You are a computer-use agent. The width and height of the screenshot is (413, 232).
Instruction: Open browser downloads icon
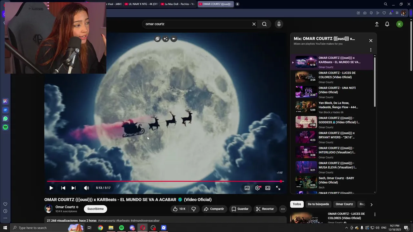coord(390,13)
